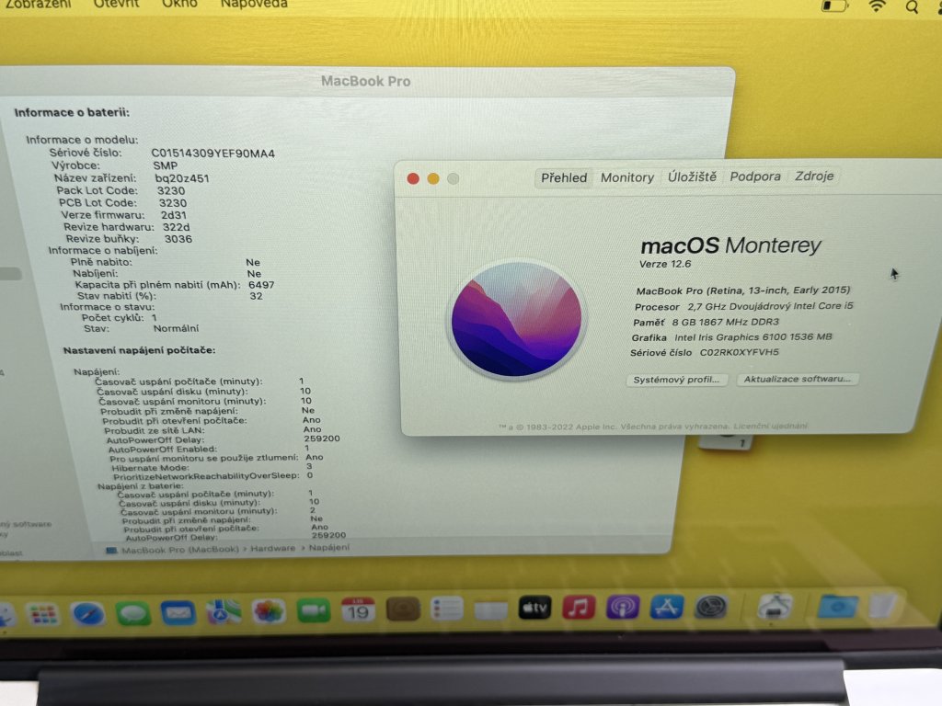
Task: Click the Stav Normální value
Action: [176, 328]
